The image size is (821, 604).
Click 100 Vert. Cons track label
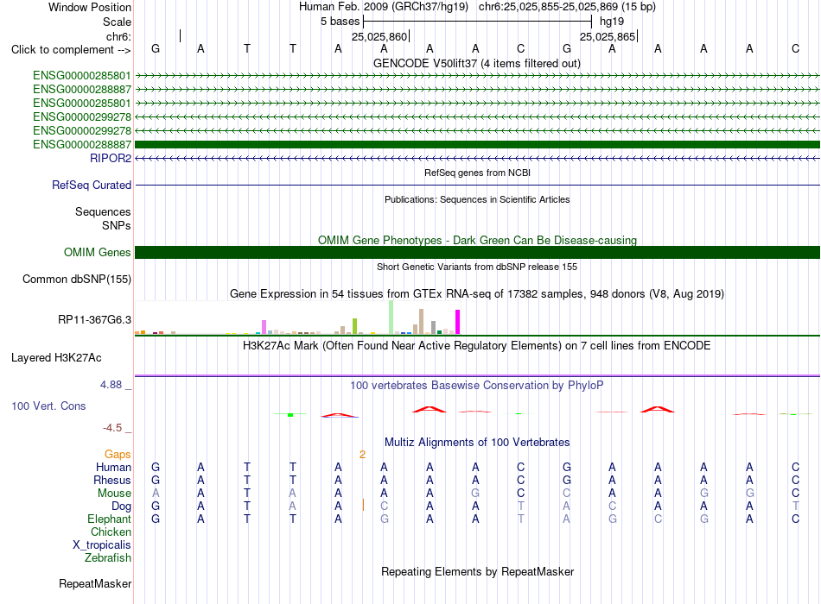click(48, 406)
